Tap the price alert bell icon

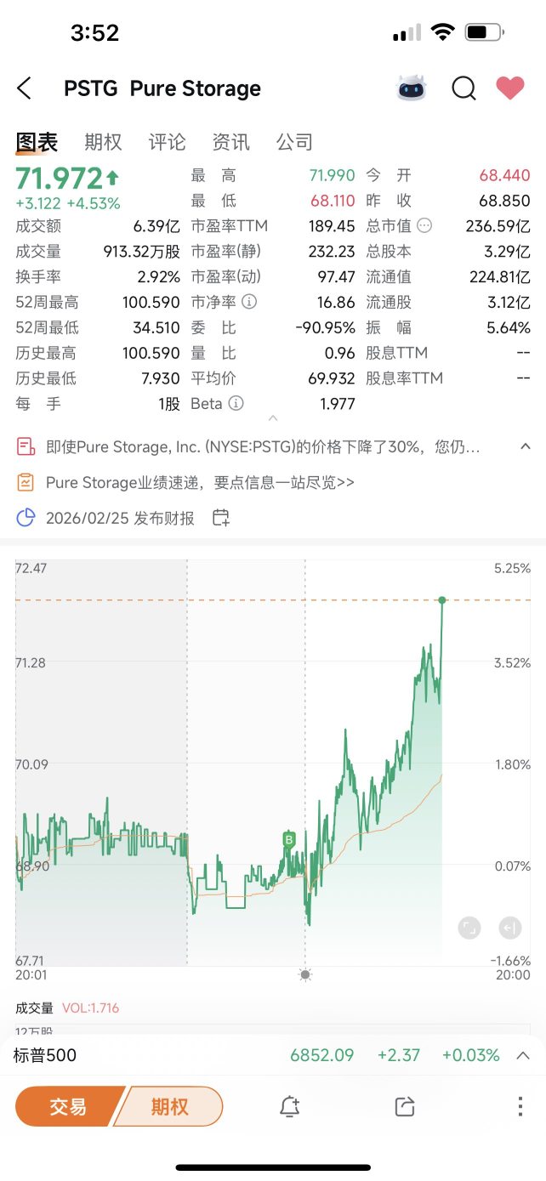tap(289, 1106)
